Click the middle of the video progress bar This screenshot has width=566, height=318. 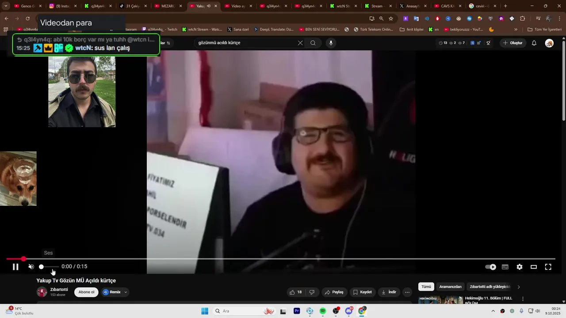[281, 259]
